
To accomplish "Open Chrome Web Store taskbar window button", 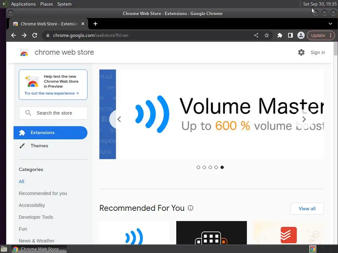I will (x=39, y=249).
